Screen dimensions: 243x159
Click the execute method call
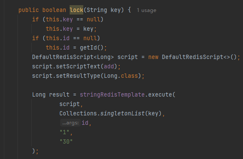(160, 94)
